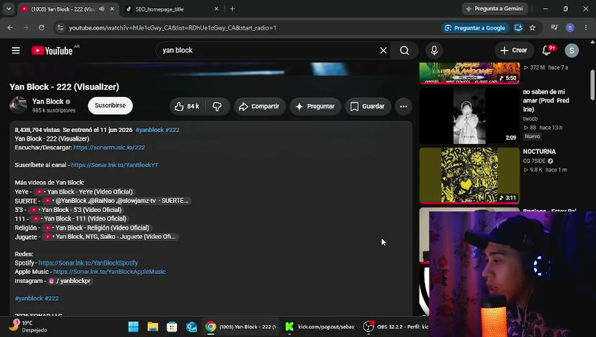Screen dimensions: 596x337
Task: Click Preguntar a Google in address bar
Action: tap(476, 28)
